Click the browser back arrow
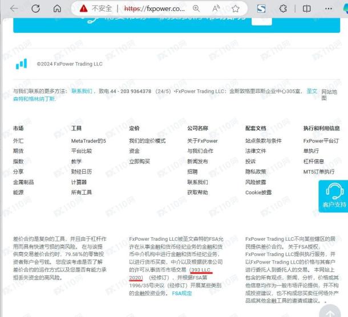 click(14, 9)
